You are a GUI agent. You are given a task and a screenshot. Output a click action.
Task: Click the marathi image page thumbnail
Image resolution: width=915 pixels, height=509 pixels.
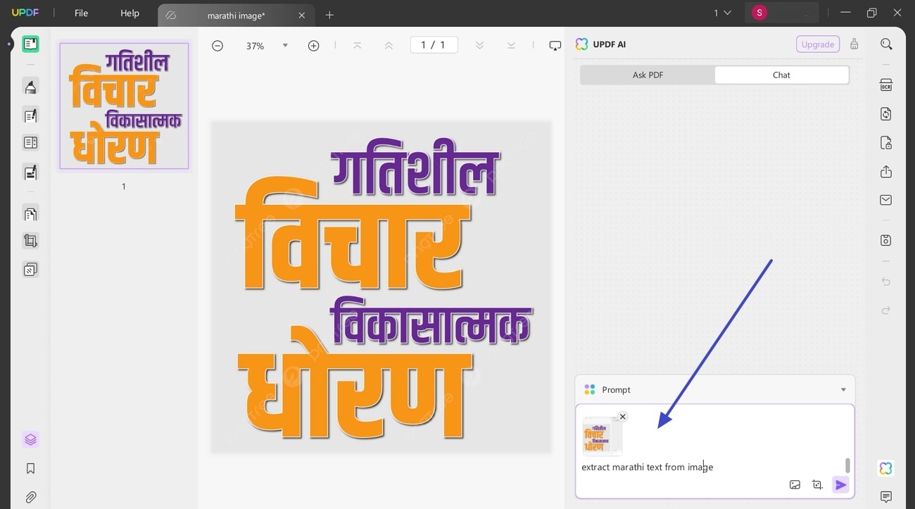[124, 106]
